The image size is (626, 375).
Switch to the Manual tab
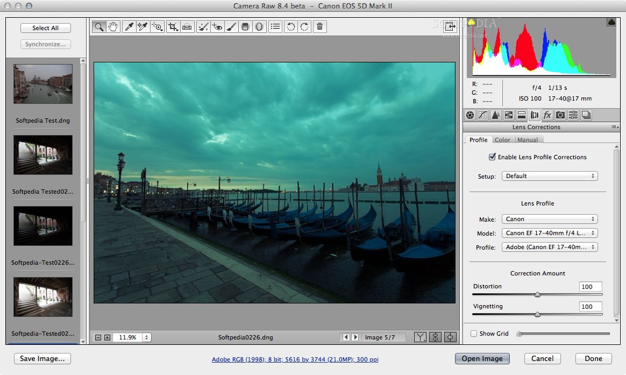click(528, 139)
